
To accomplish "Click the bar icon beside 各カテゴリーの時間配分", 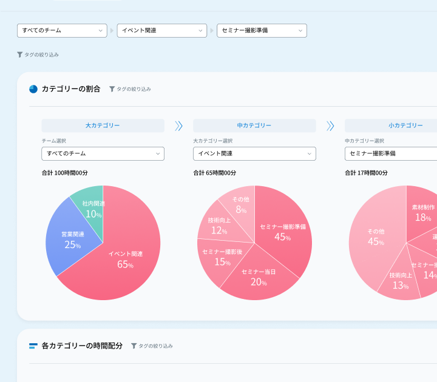I will [x=33, y=346].
